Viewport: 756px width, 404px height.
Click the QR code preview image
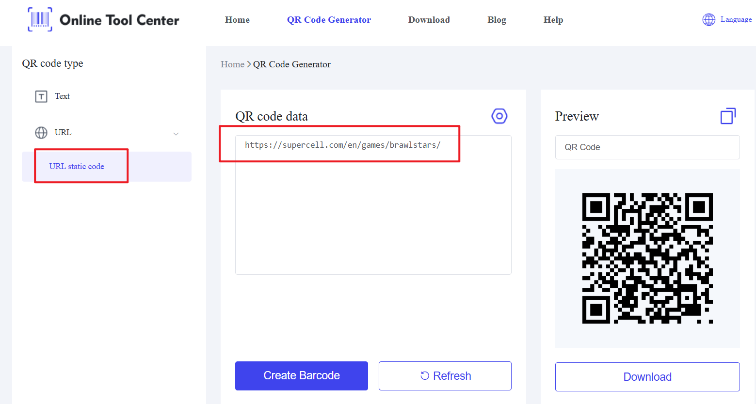[x=647, y=258]
